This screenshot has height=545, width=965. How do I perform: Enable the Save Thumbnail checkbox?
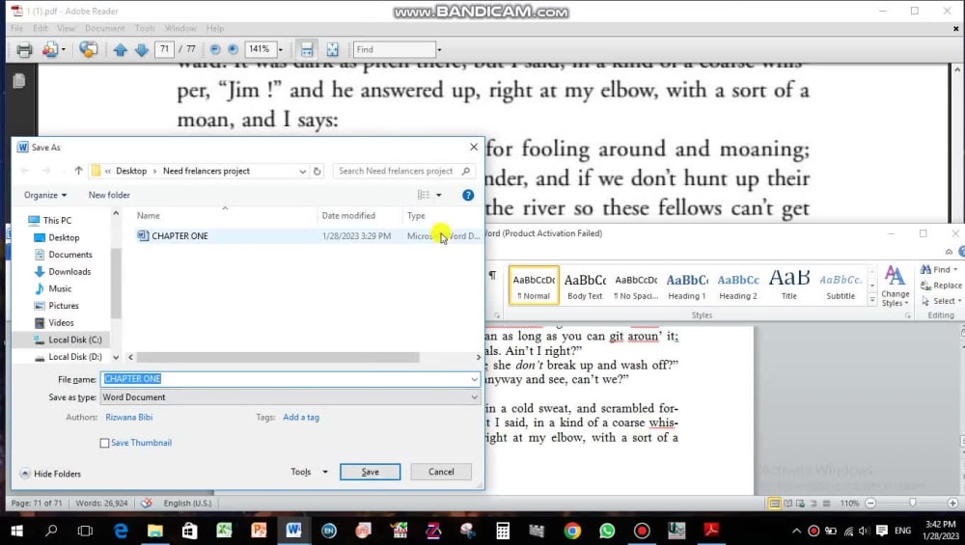[x=104, y=443]
